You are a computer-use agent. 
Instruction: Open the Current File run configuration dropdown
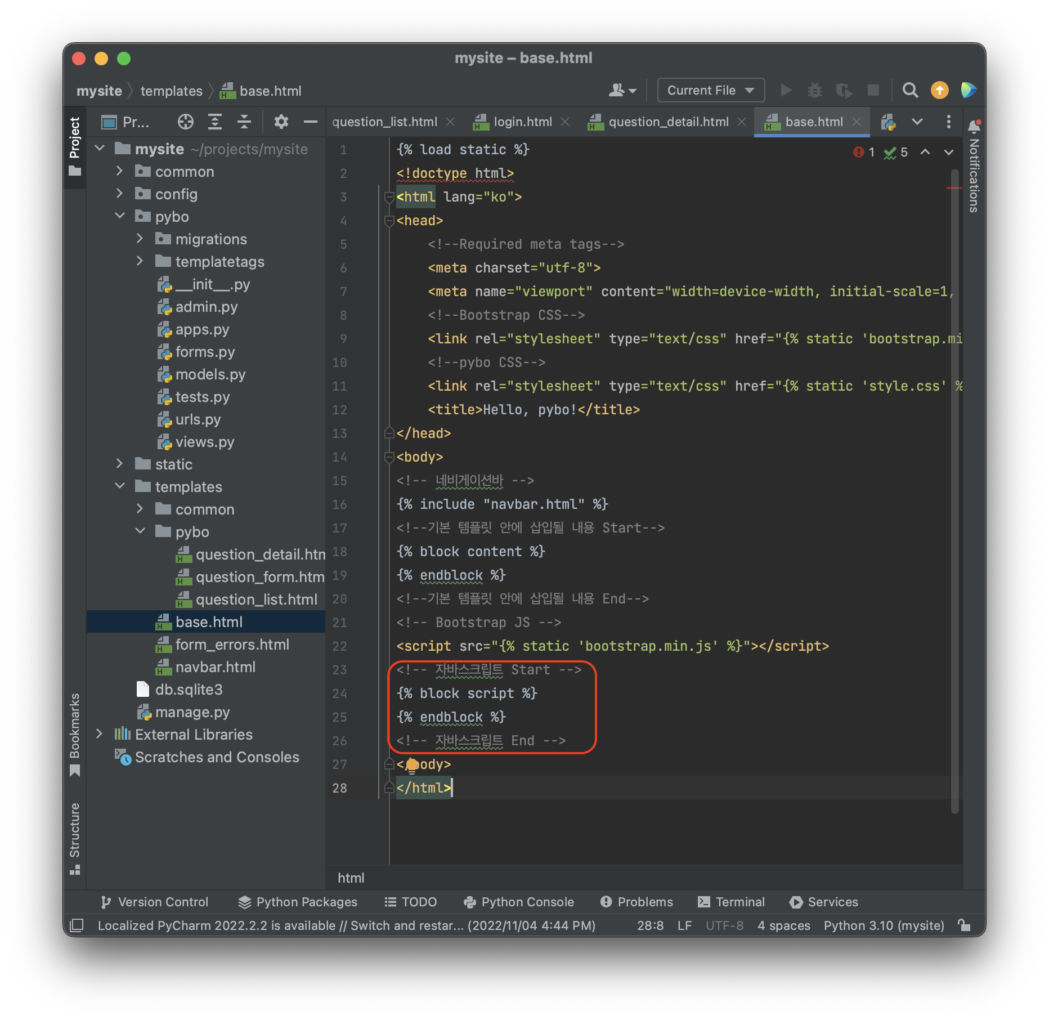click(710, 90)
